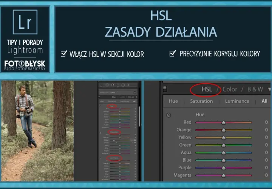
Task: Select the Red Eye Correction tool in small panel
Action: (x=113, y=85)
